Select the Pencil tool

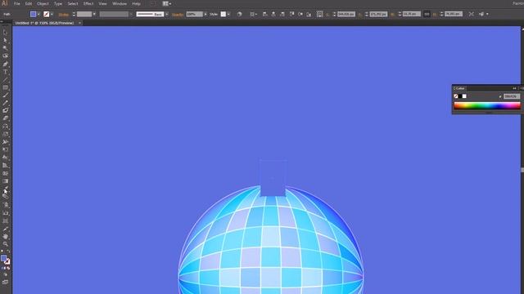5,103
